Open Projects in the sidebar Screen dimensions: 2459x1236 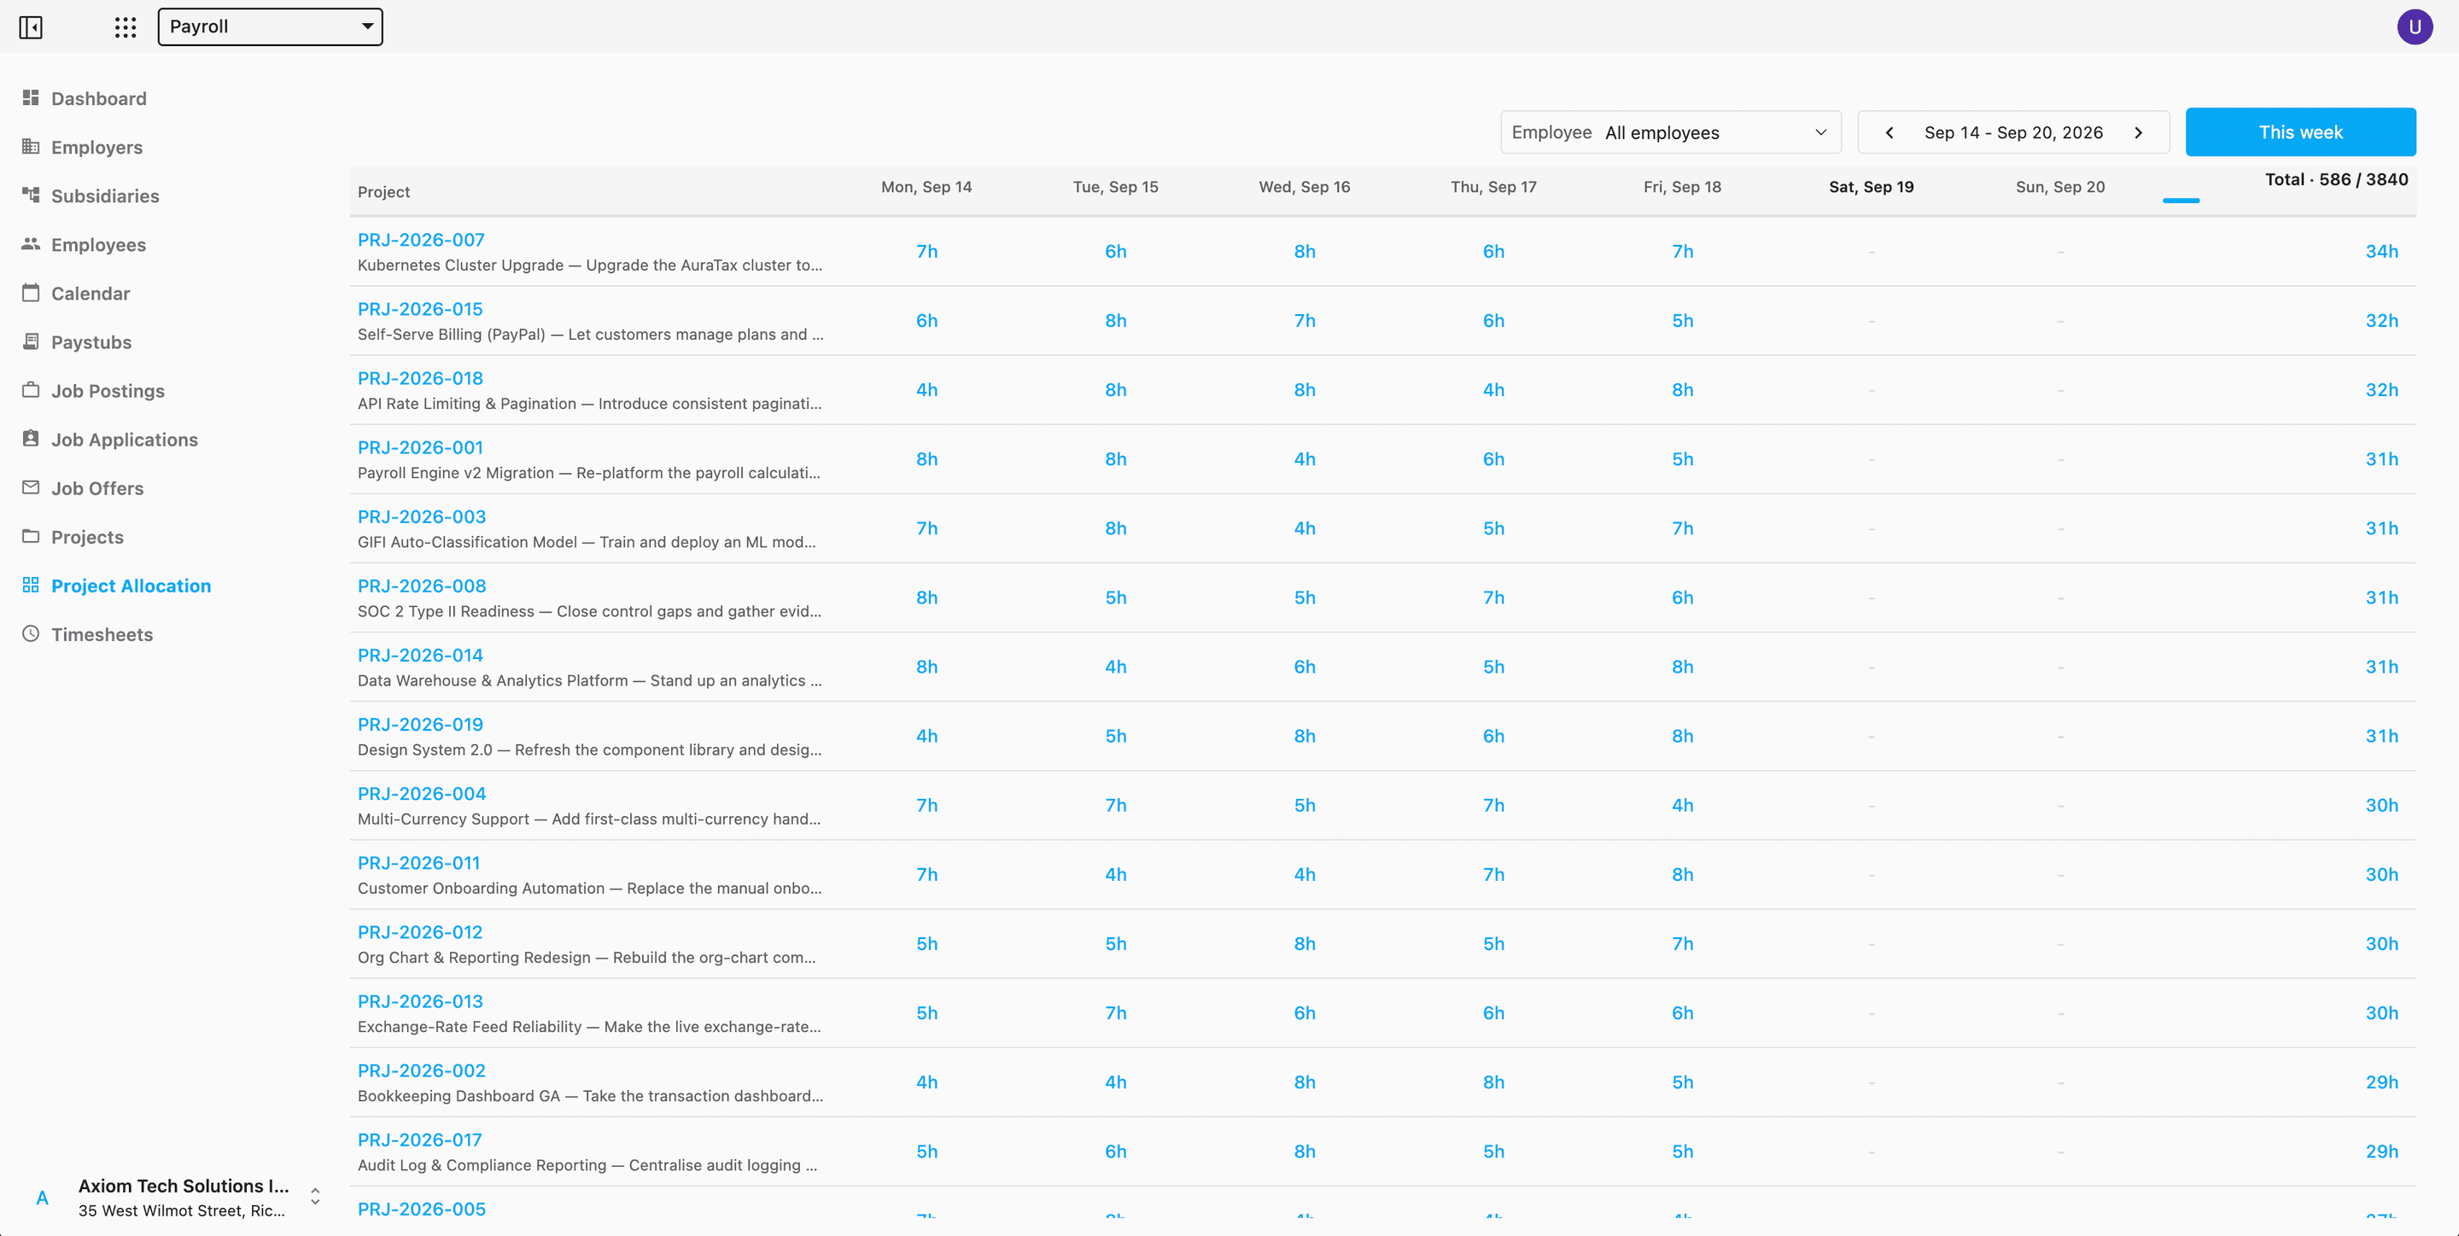[88, 536]
